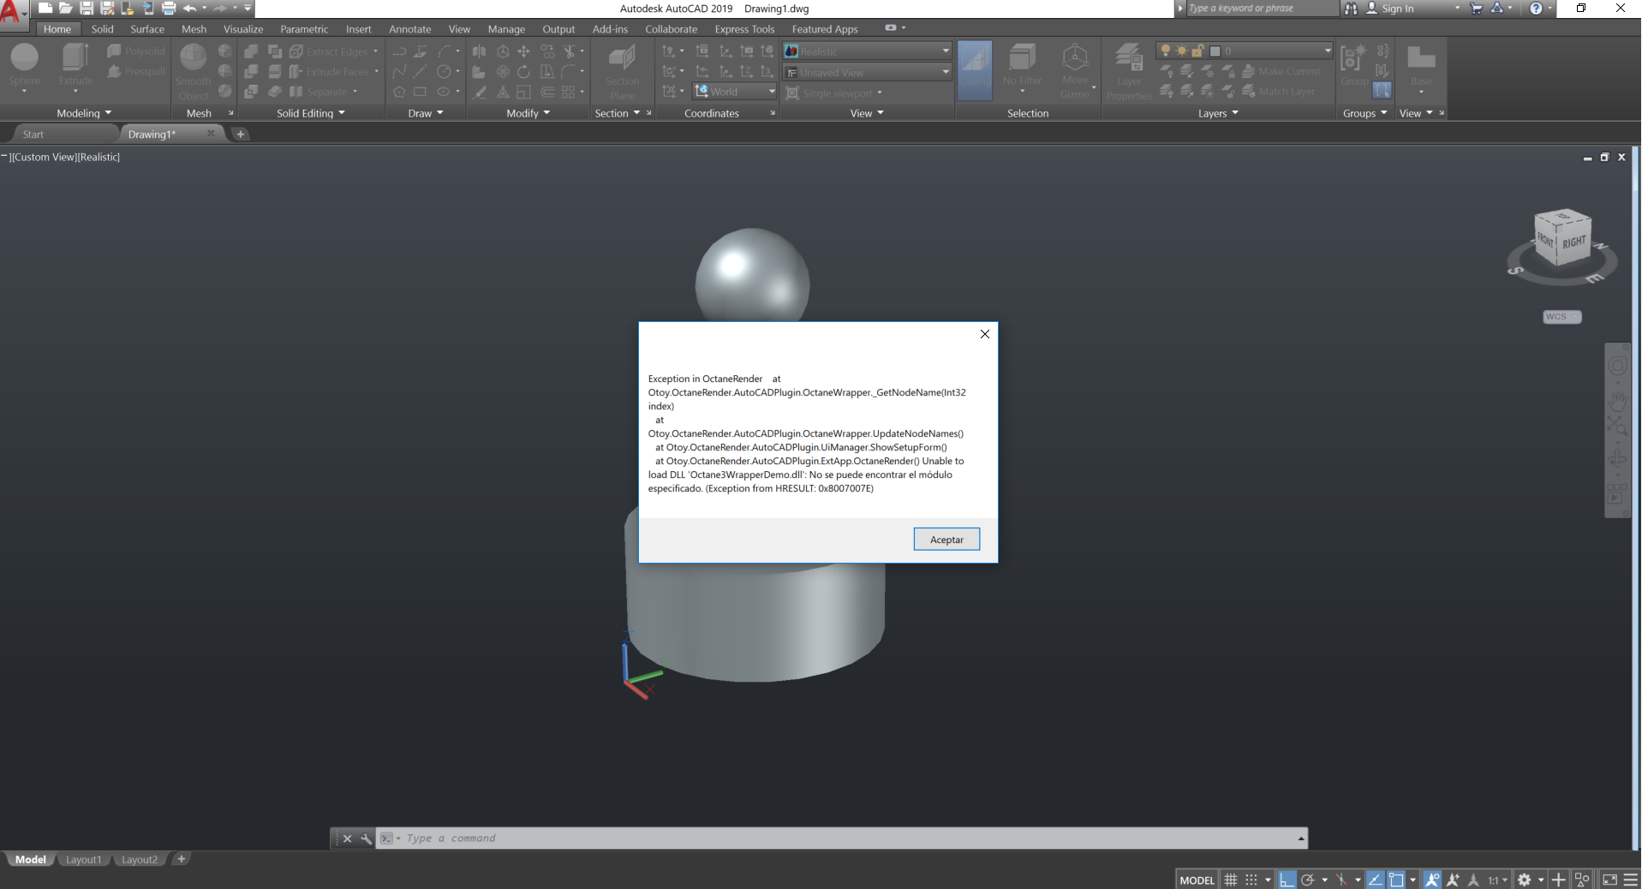Toggle the drawing grid display
The image size is (1642, 889).
pos(1231,880)
